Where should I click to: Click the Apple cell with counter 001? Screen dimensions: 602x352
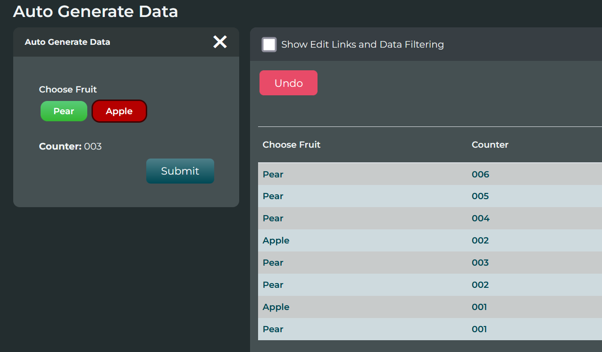[276, 307]
